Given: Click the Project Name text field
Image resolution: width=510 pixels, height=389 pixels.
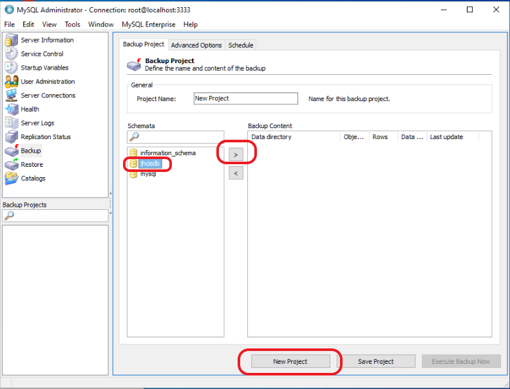Looking at the screenshot, I should tap(245, 99).
